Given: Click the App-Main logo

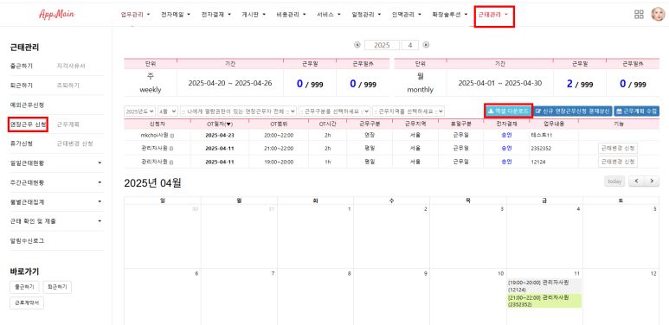Looking at the screenshot, I should (x=56, y=14).
